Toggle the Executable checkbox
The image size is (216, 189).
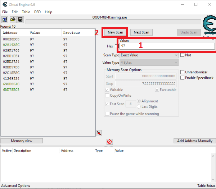(157, 90)
